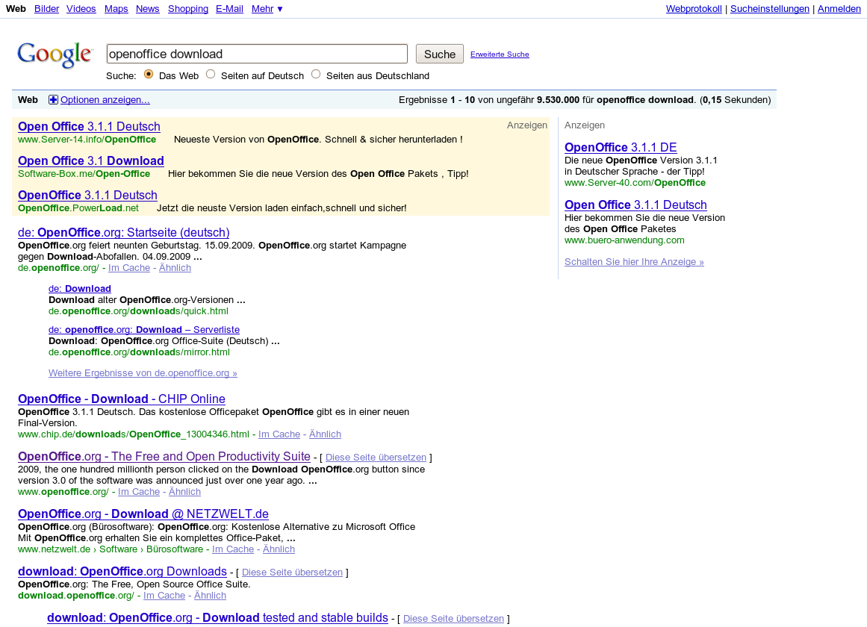Screen dimensions: 867x627
Task: Go to News search
Action: point(148,9)
